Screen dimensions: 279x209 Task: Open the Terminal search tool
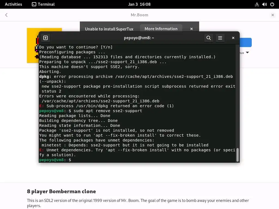pos(208,38)
